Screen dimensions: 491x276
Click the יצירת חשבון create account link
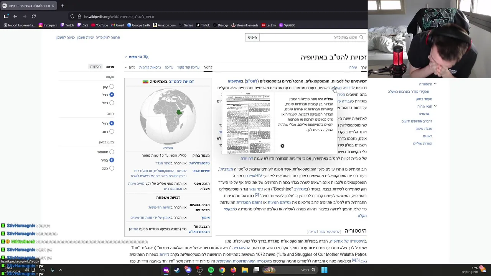pyautogui.click(x=85, y=38)
